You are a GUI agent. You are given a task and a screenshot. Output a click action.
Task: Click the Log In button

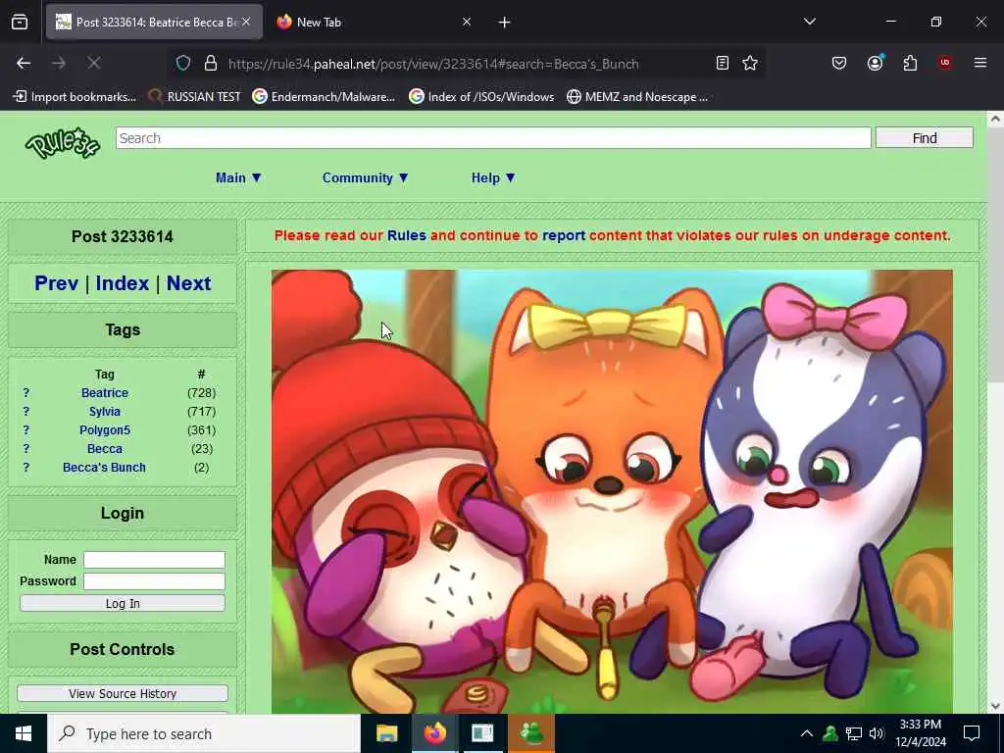point(123,603)
